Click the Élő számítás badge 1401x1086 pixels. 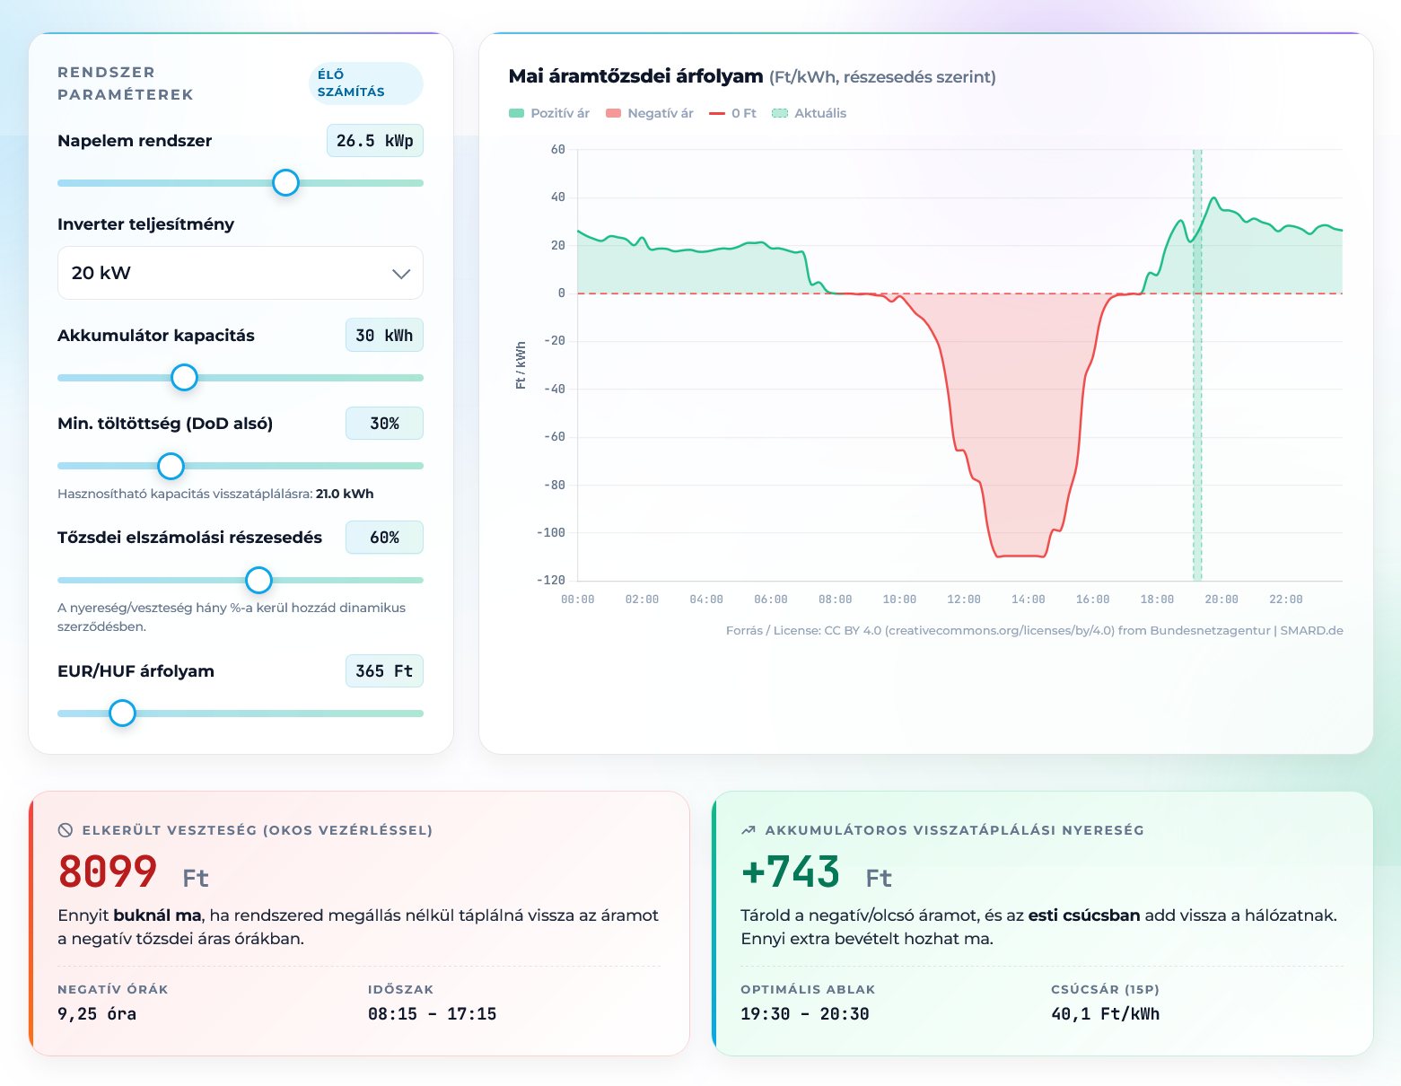click(364, 83)
